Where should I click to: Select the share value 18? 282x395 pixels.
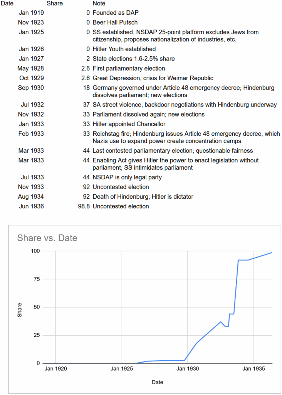pos(86,88)
